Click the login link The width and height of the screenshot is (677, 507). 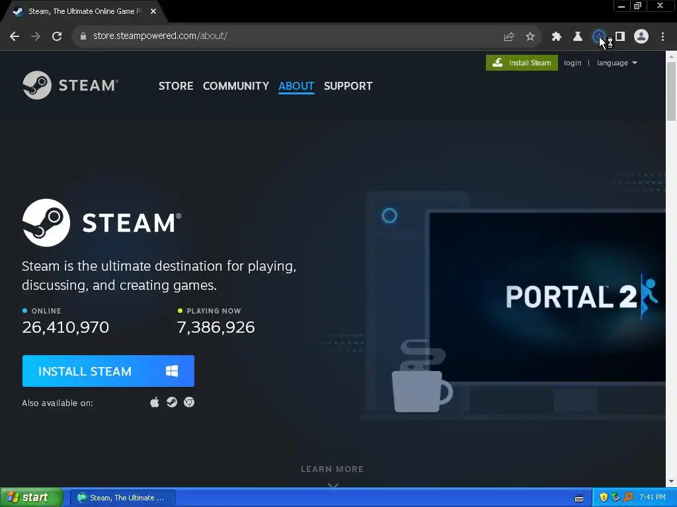click(x=573, y=63)
